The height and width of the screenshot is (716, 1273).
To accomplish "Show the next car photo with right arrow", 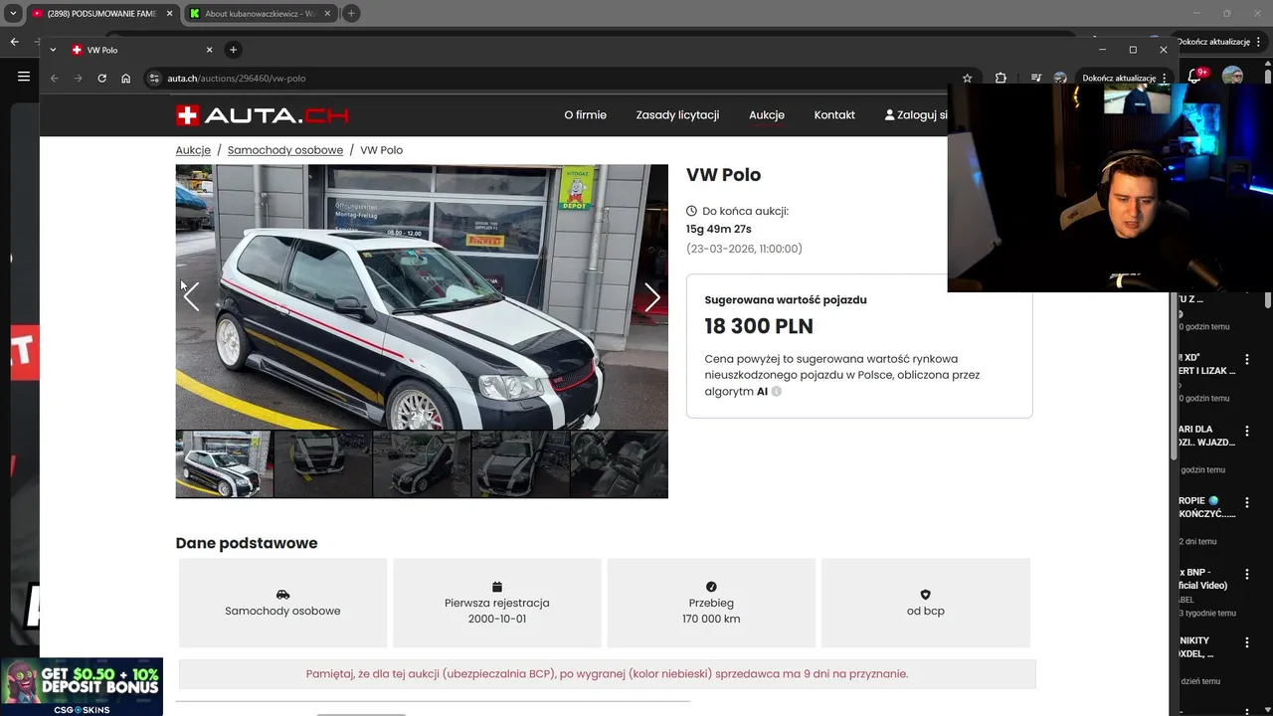I will (652, 296).
